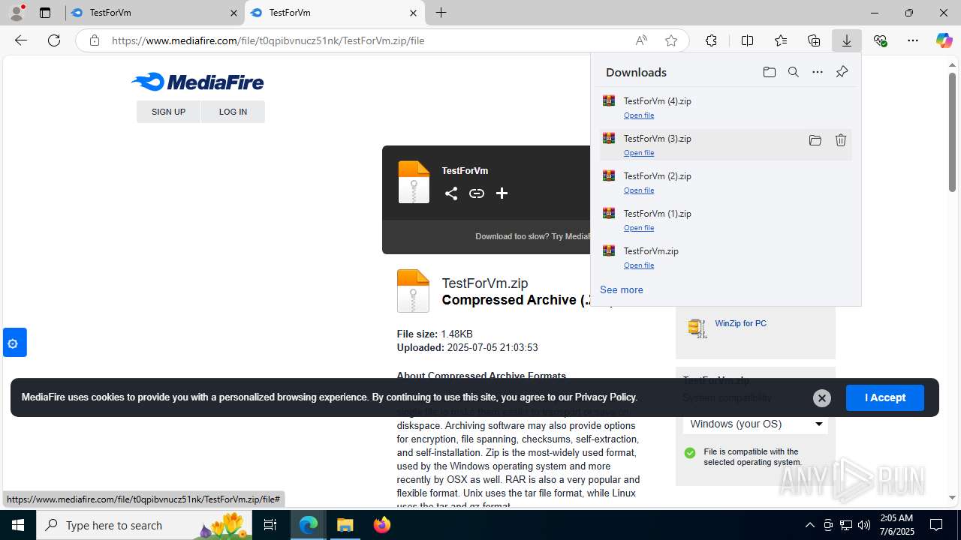Open the Extensions puzzle icon
Screen dimensions: 961x540
point(711,40)
